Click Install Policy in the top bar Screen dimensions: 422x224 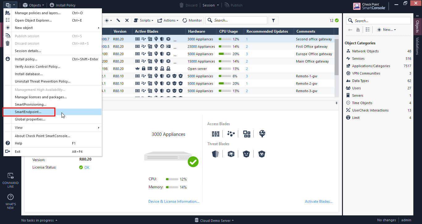[62, 5]
